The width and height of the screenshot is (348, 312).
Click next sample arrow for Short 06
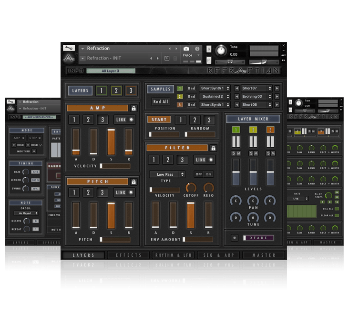click(x=277, y=105)
